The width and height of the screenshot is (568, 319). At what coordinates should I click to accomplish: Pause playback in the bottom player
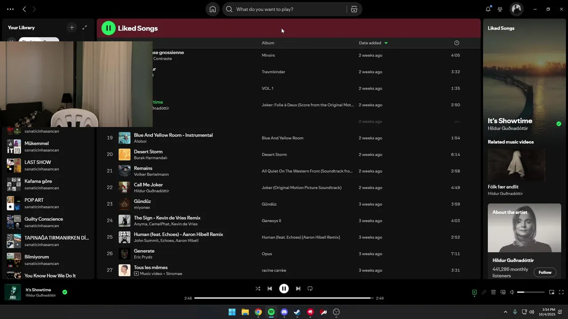pos(284,288)
